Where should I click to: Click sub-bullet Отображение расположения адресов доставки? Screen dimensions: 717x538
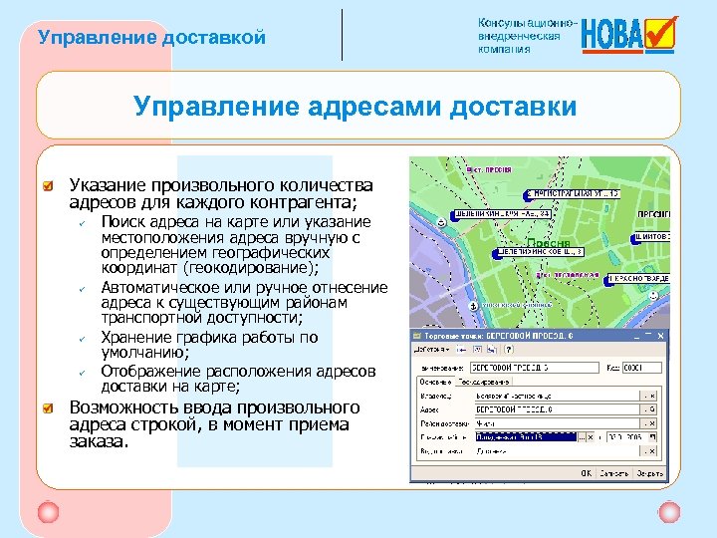point(238,379)
